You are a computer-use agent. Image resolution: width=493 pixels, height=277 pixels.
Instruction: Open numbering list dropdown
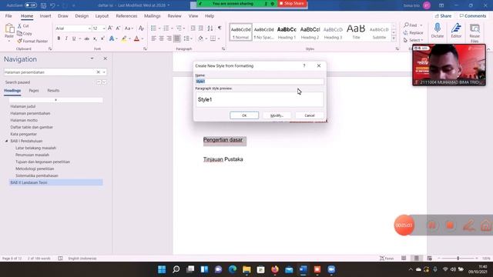point(172,28)
